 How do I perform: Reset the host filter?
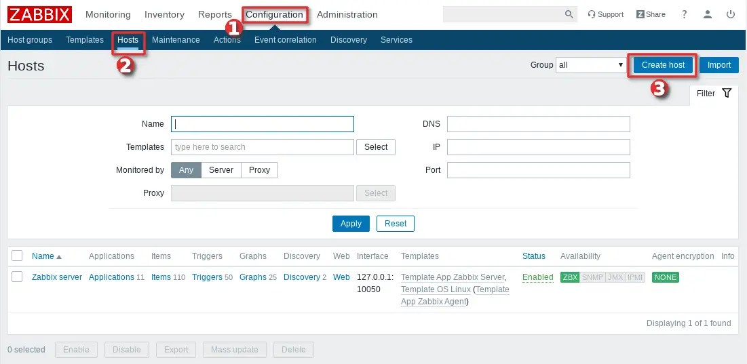[396, 224]
